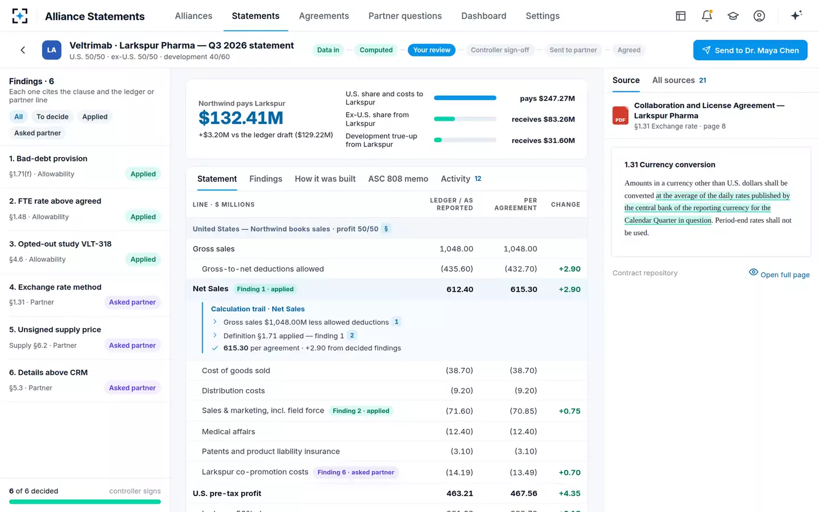
Task: Click the U.S. share costs progress bar
Action: pos(465,98)
